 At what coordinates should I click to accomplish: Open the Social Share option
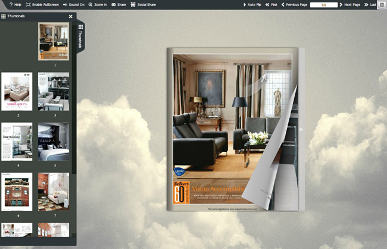[x=143, y=4]
